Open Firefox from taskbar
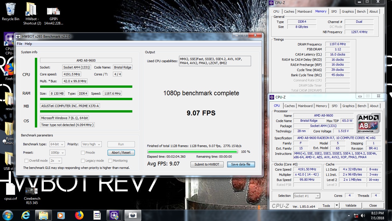Viewport: 392px width, 221px height. point(79,215)
